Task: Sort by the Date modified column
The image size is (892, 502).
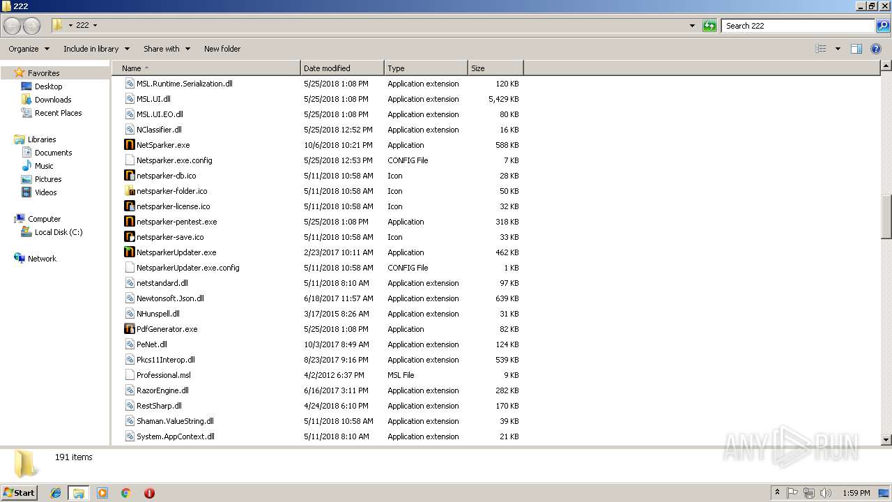Action: click(x=342, y=68)
